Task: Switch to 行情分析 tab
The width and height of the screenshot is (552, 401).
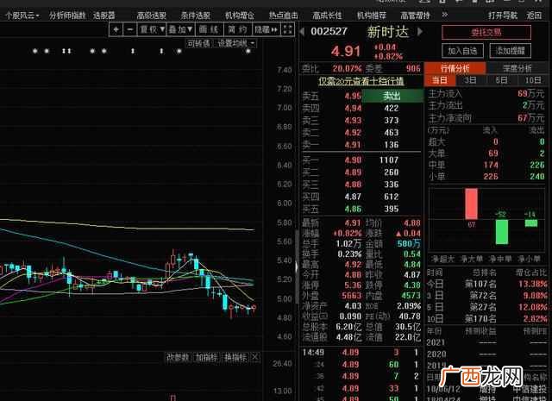Action: coord(455,68)
